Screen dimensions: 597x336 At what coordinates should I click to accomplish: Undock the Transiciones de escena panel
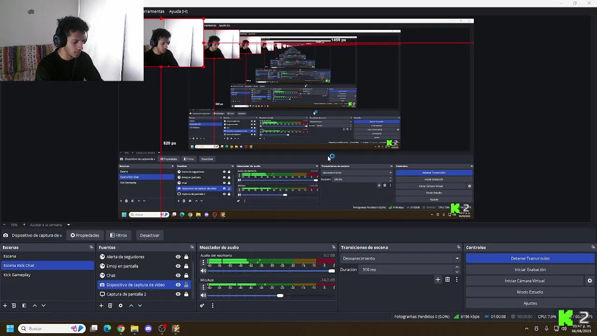(x=458, y=247)
